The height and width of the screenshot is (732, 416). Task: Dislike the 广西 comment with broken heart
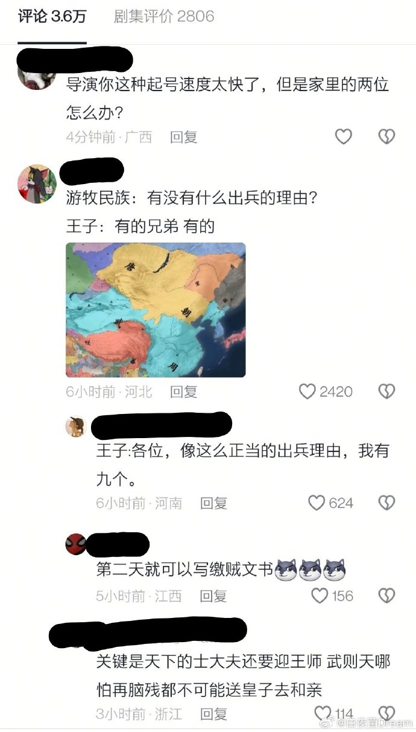[386, 137]
